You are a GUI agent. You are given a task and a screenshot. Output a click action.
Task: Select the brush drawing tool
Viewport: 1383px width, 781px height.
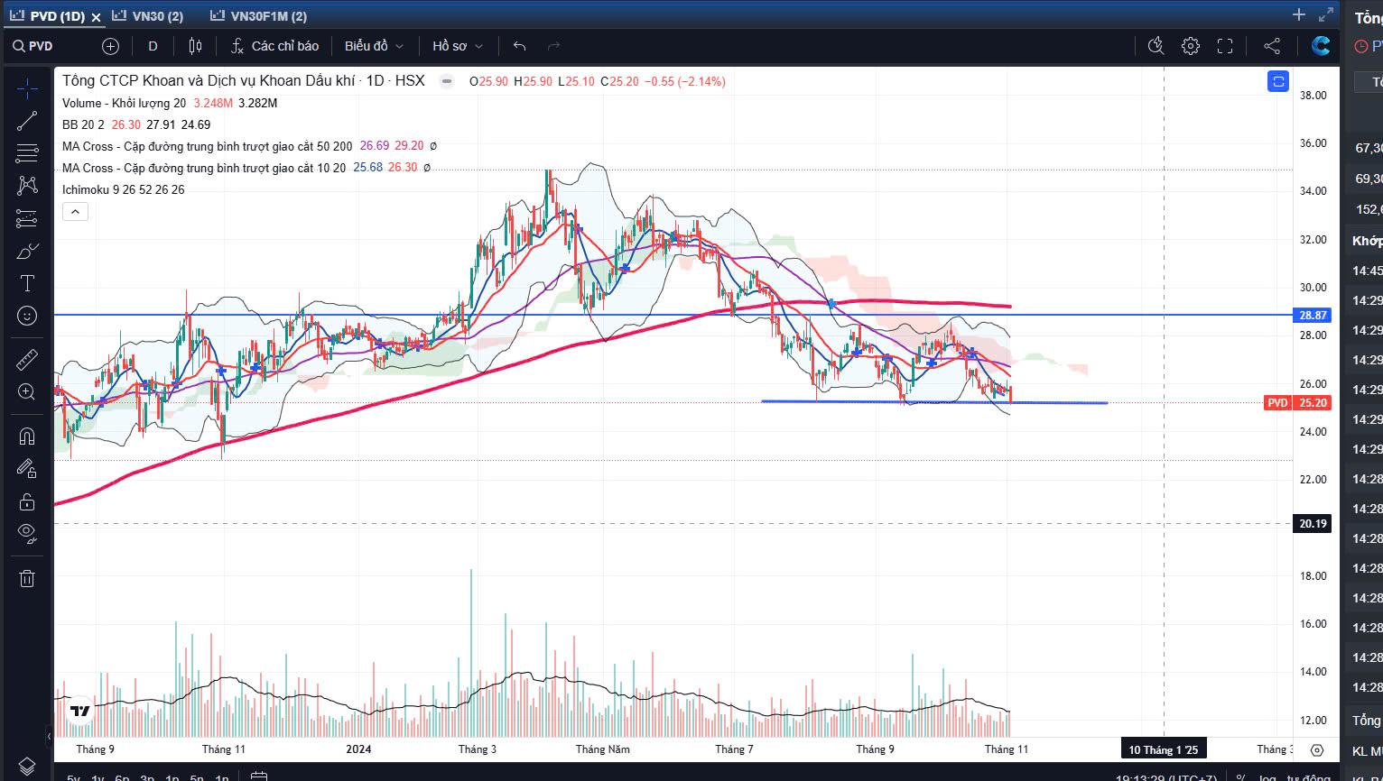tap(27, 251)
